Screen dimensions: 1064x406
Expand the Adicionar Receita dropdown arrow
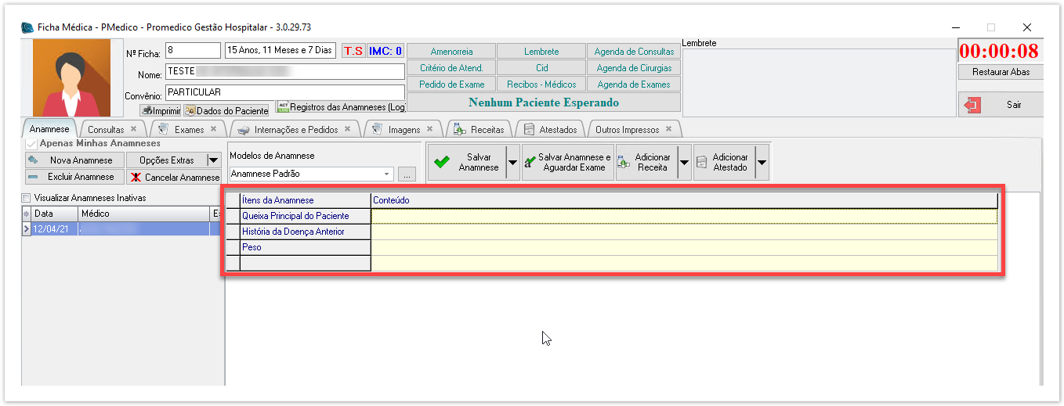684,162
